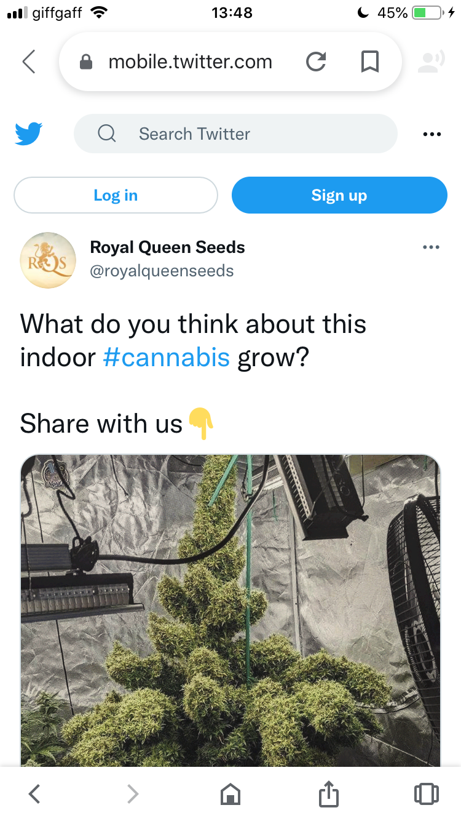Open the #cannabis hashtag link

167,357
